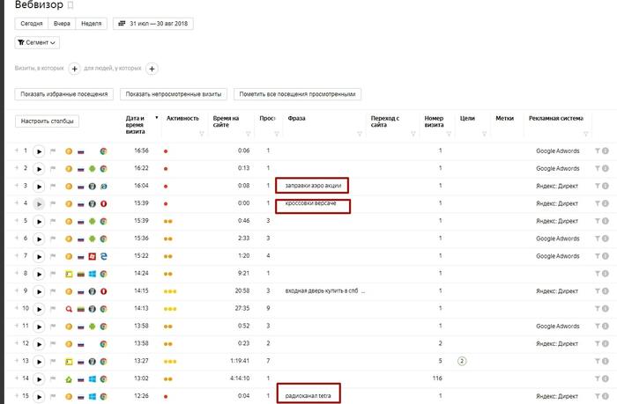
Task: Click the bookmark icon next to Вебвизор title
Action: [71, 5]
